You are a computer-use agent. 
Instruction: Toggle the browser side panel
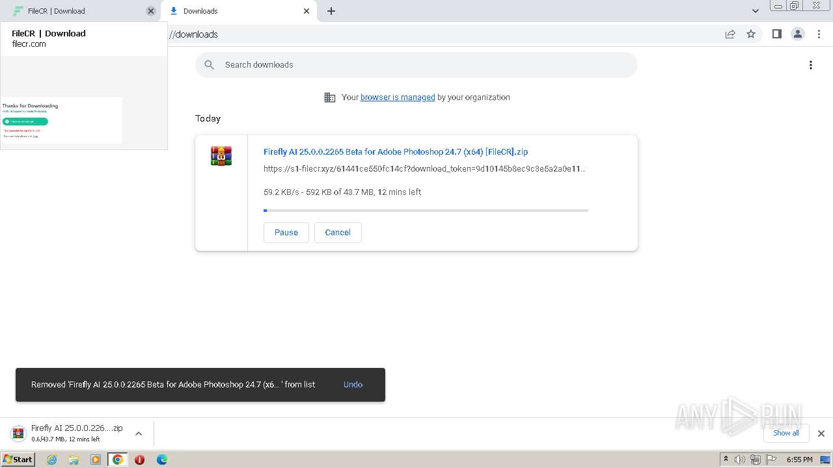[x=776, y=34]
